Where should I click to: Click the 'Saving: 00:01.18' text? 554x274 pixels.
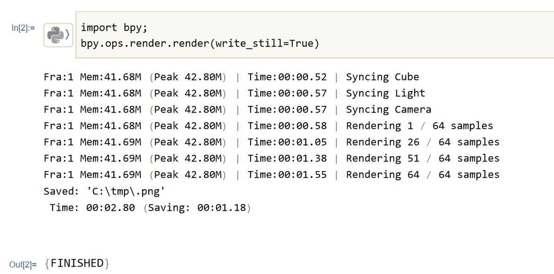[x=197, y=207]
